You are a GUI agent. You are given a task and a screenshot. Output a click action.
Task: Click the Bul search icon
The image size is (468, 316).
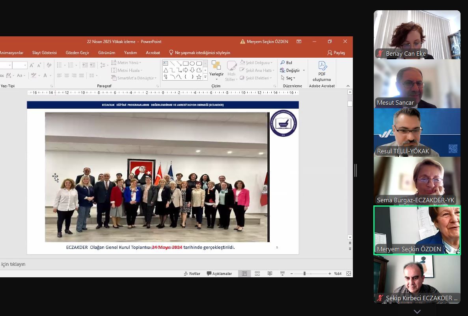[286, 63]
